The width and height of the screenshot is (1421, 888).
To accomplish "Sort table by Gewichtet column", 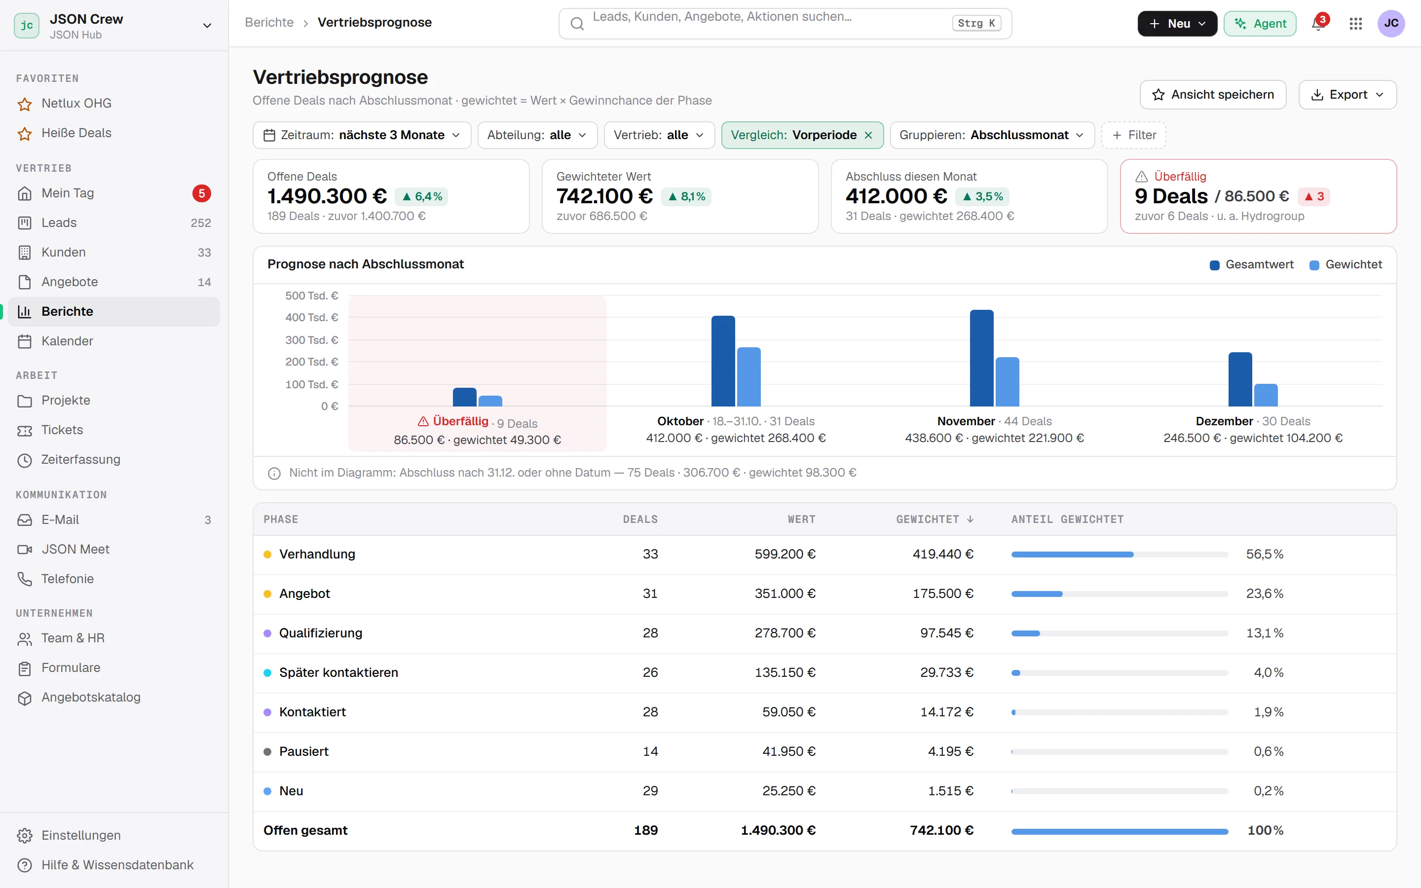I will (935, 519).
